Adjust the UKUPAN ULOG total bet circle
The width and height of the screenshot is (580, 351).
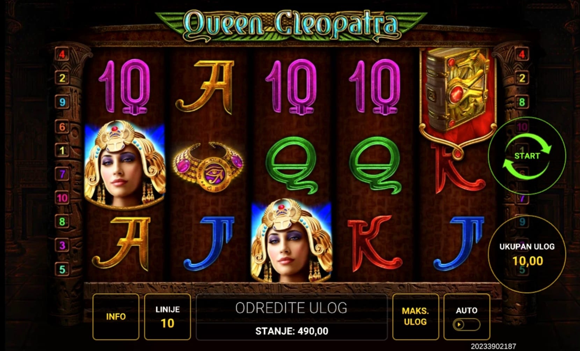(x=527, y=254)
